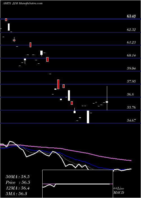Click the last candle with the long wick
This screenshot has height=198, width=141.
point(107,98)
